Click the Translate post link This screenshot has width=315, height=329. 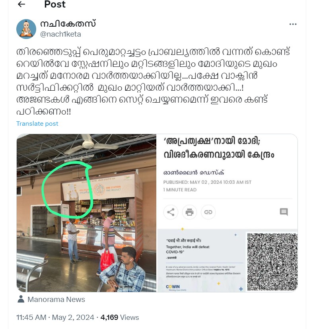37,124
